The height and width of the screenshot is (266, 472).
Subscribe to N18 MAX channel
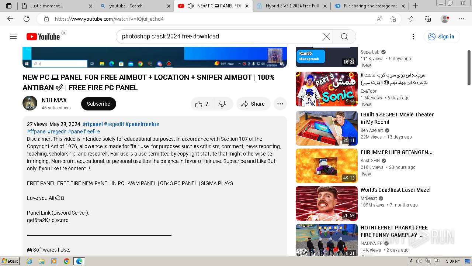pos(98,104)
